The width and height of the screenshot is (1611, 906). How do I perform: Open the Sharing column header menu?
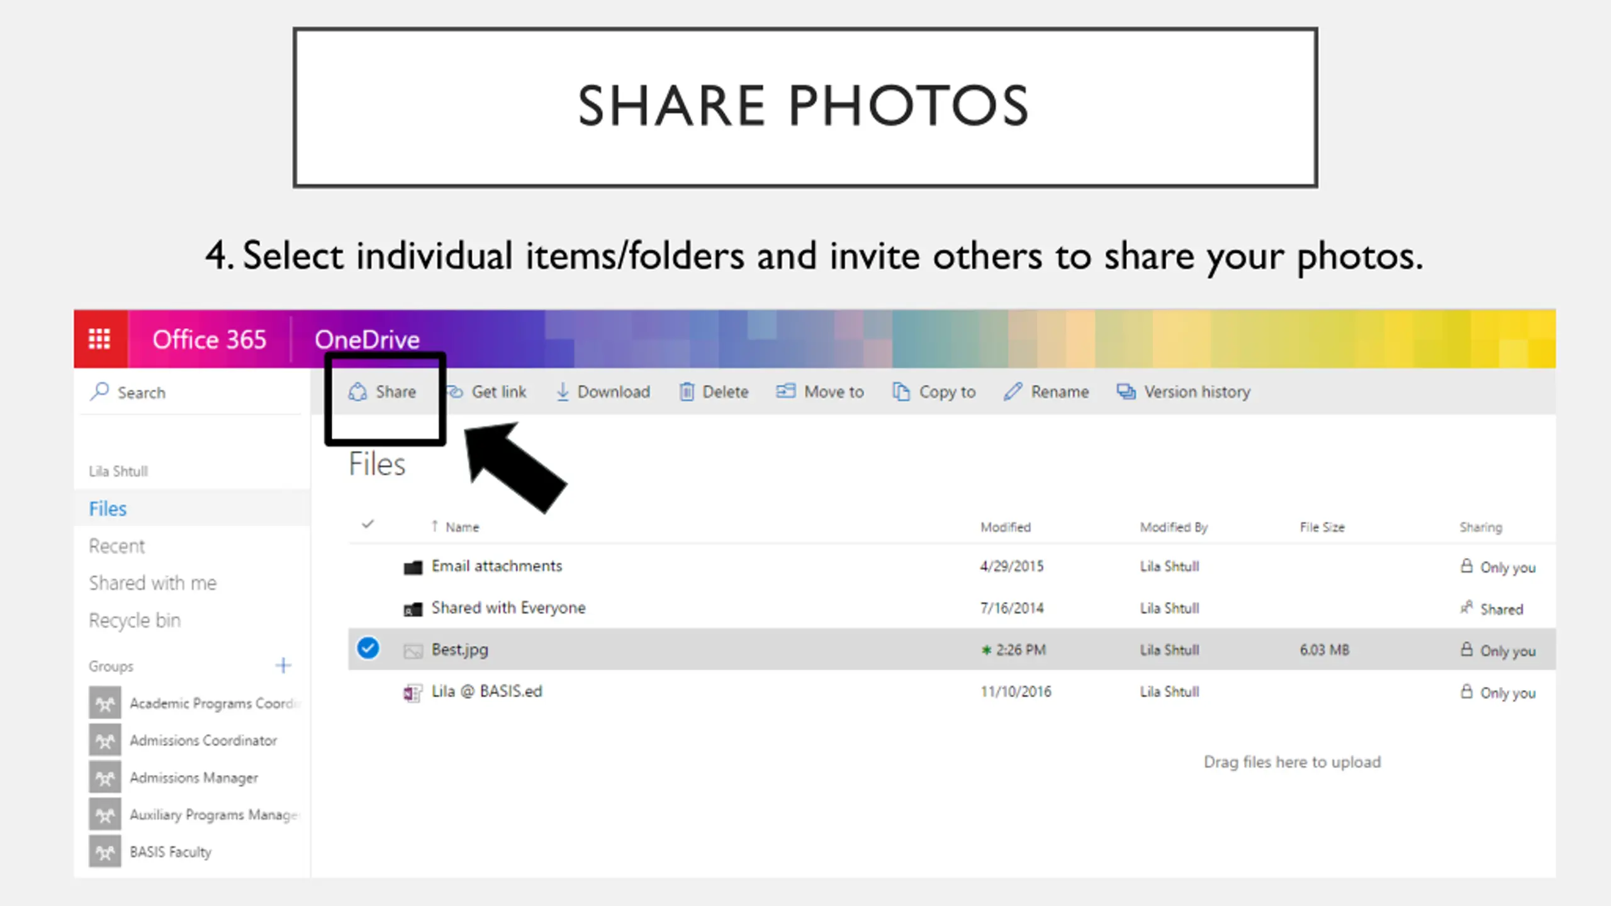pyautogui.click(x=1481, y=527)
